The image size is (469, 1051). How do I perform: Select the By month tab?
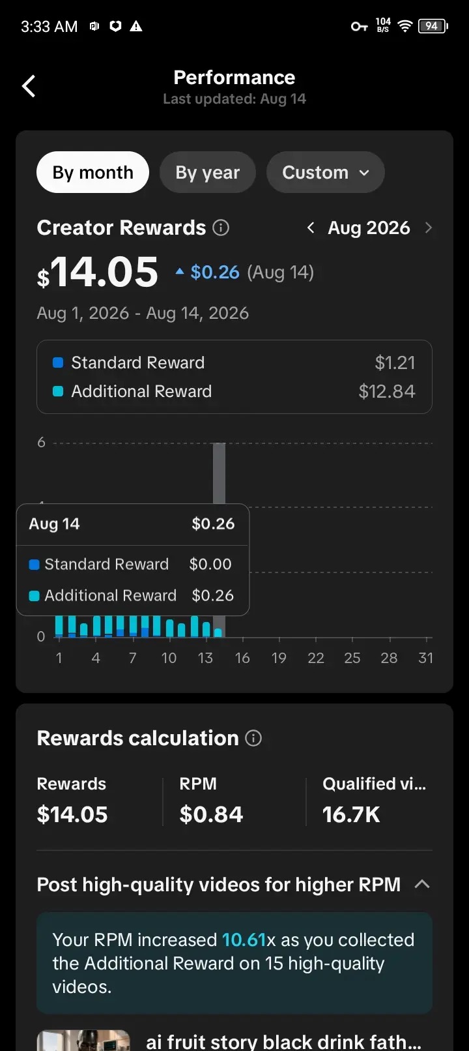point(92,172)
